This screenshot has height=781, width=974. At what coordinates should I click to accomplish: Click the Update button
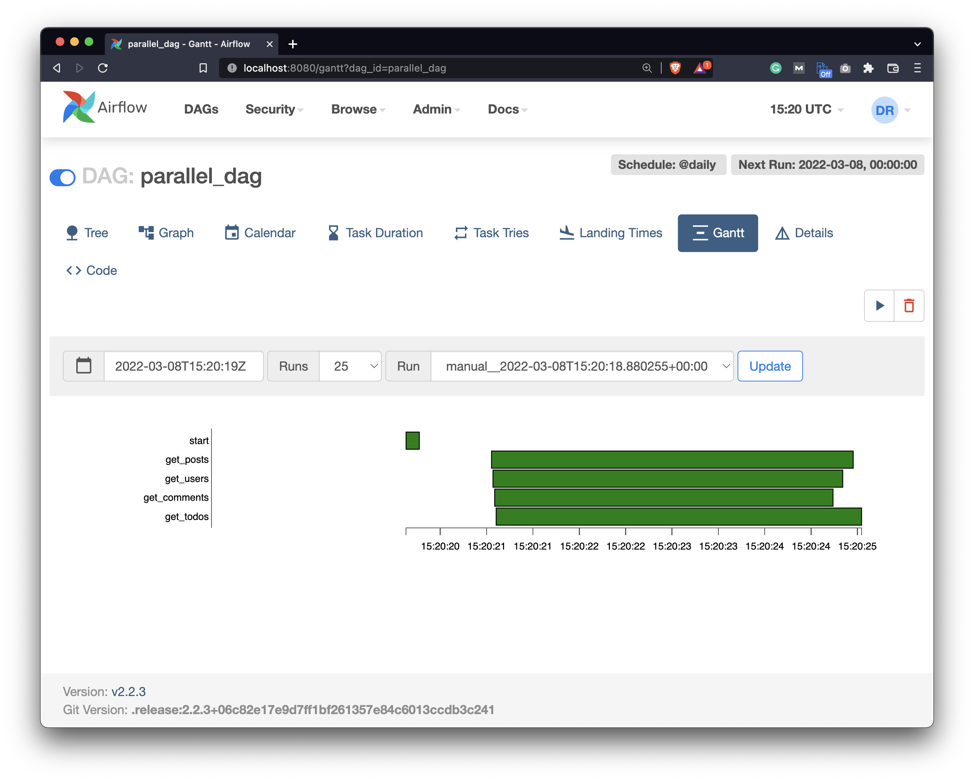pyautogui.click(x=769, y=366)
